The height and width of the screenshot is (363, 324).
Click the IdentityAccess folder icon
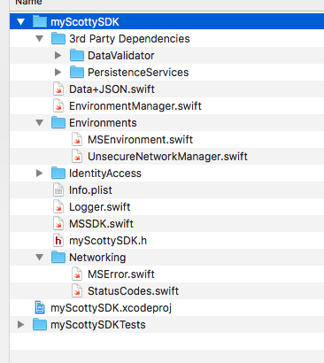(58, 174)
